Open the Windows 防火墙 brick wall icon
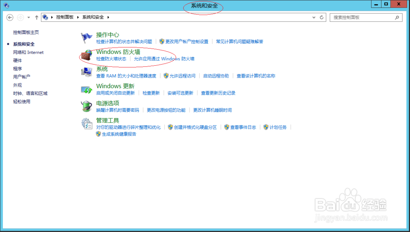Image resolution: width=410 pixels, height=232 pixels. [86, 55]
